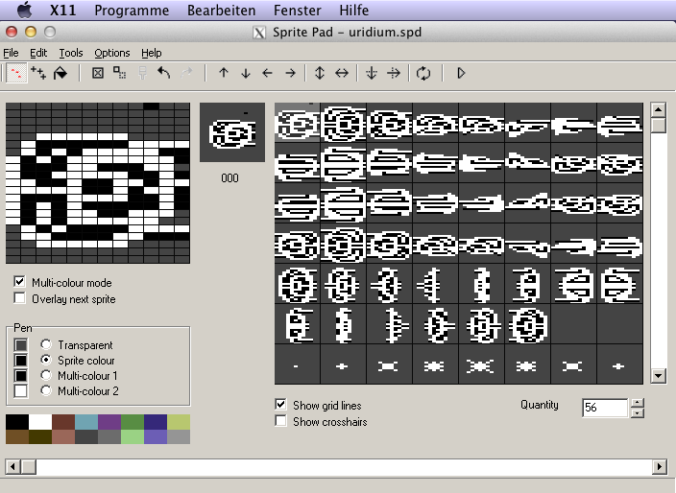The width and height of the screenshot is (676, 493).
Task: Select the Transparent pen radio button
Action: (x=46, y=344)
